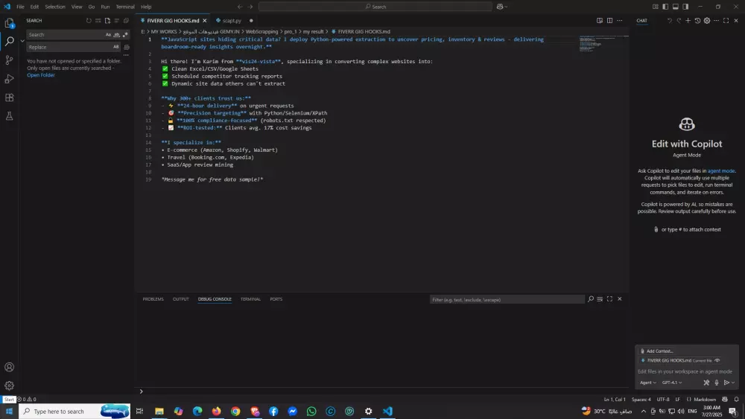The width and height of the screenshot is (745, 419).
Task: Split the editor right
Action: click(x=609, y=20)
